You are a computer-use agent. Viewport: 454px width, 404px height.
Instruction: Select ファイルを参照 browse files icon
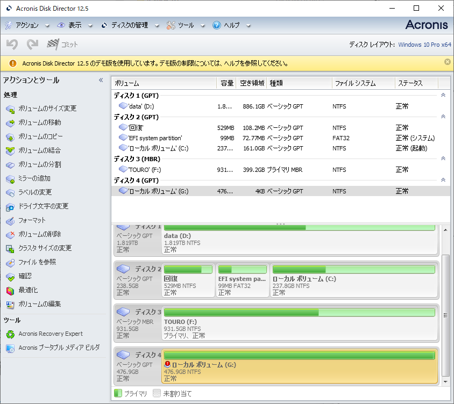(x=10, y=263)
